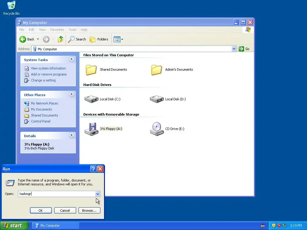Maximize the My Computer window
Image resolution: width=307 pixels, height=230 pixels.
(x=243, y=22)
